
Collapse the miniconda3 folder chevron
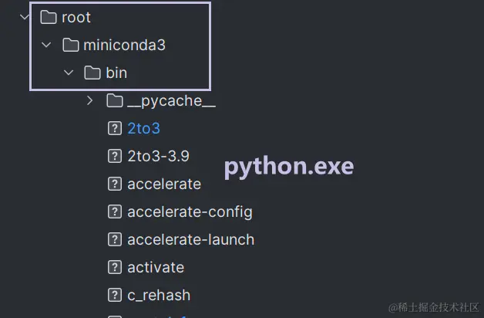[x=47, y=45]
